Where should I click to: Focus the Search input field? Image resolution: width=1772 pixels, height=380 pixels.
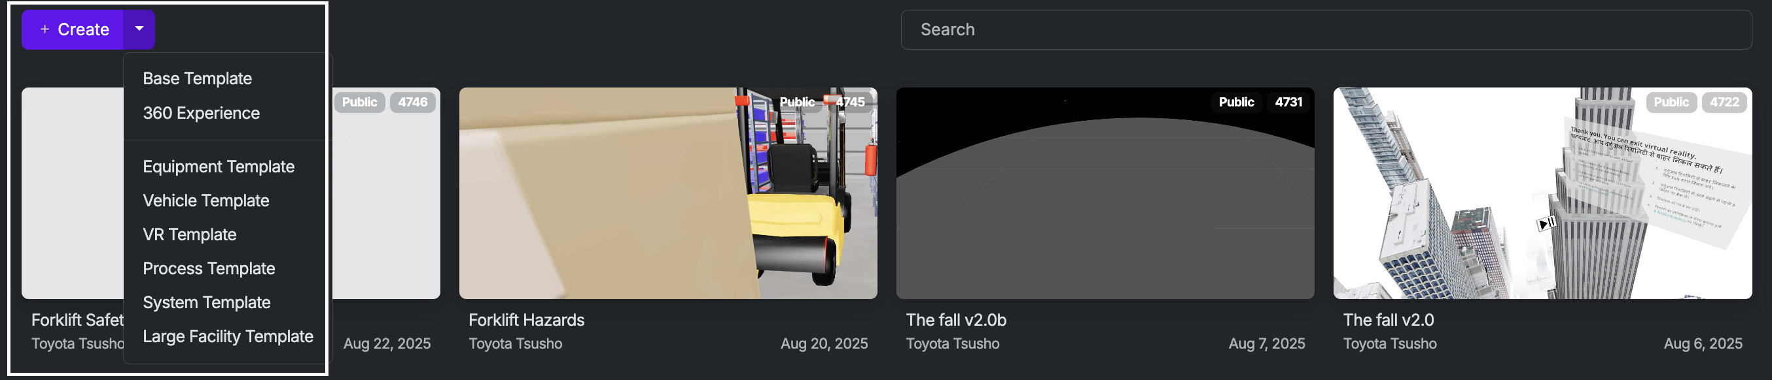(1326, 29)
